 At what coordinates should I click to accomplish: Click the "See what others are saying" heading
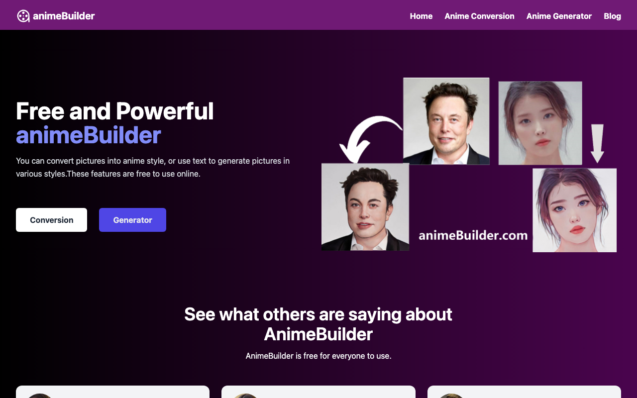(318, 324)
